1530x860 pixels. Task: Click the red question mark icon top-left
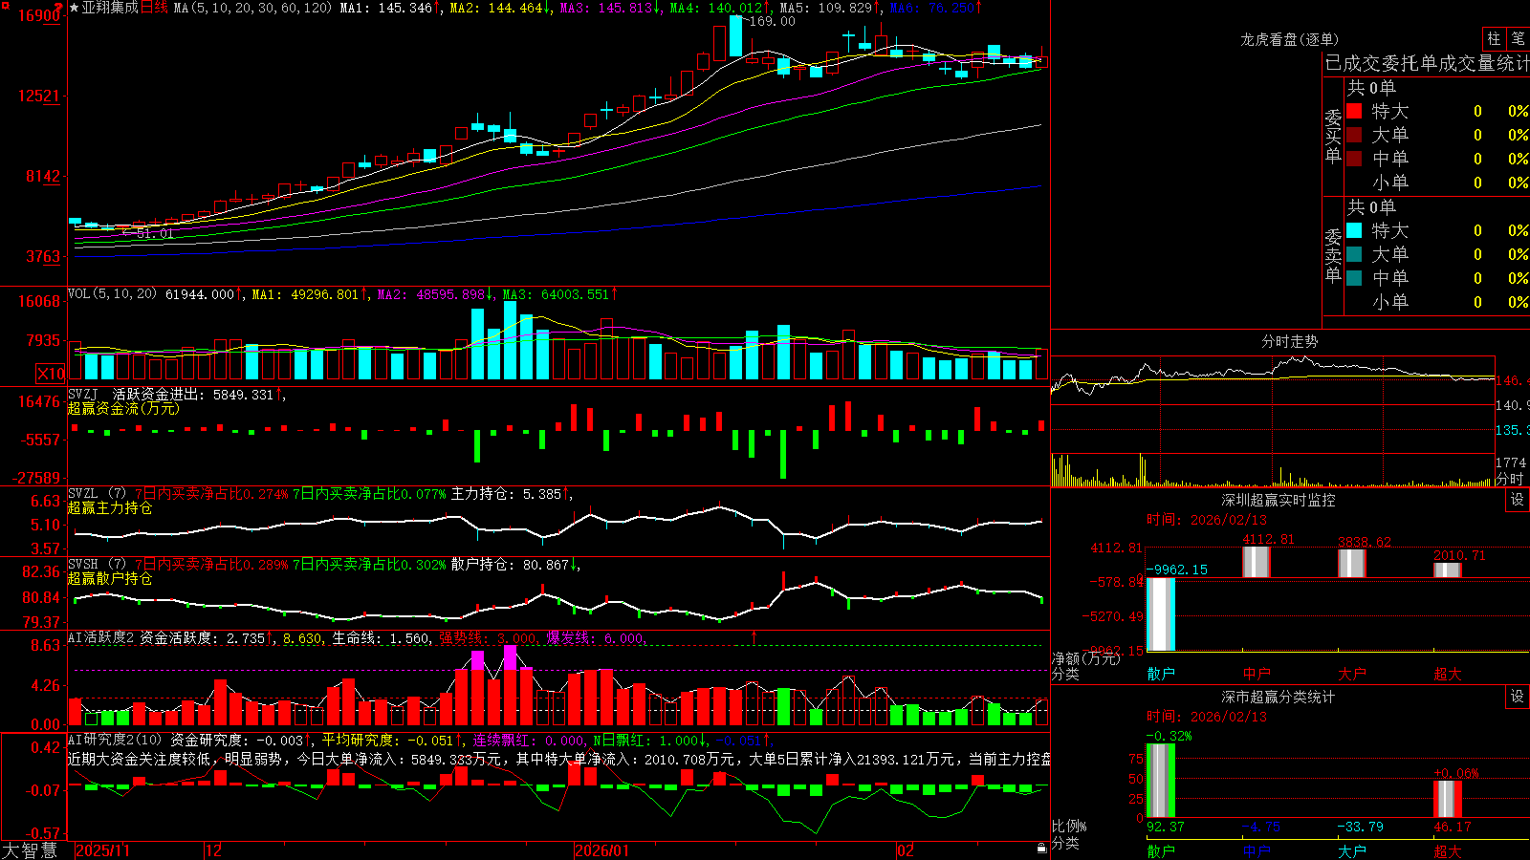[x=59, y=8]
